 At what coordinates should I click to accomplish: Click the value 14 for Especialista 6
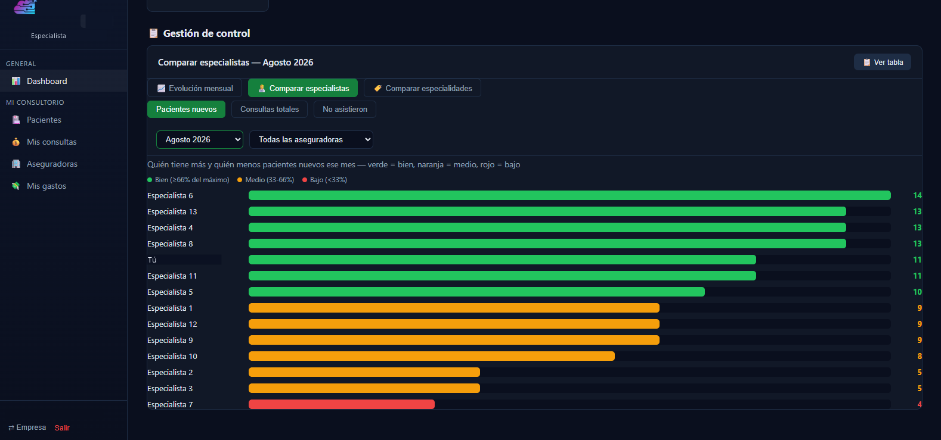coord(917,195)
